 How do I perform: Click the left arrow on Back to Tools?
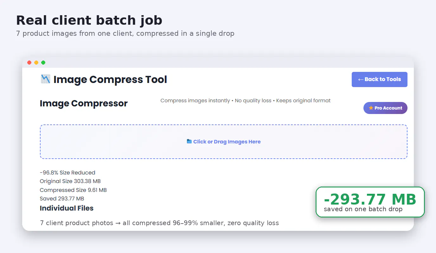[x=361, y=79]
